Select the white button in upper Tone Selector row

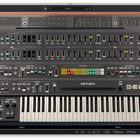102,70
